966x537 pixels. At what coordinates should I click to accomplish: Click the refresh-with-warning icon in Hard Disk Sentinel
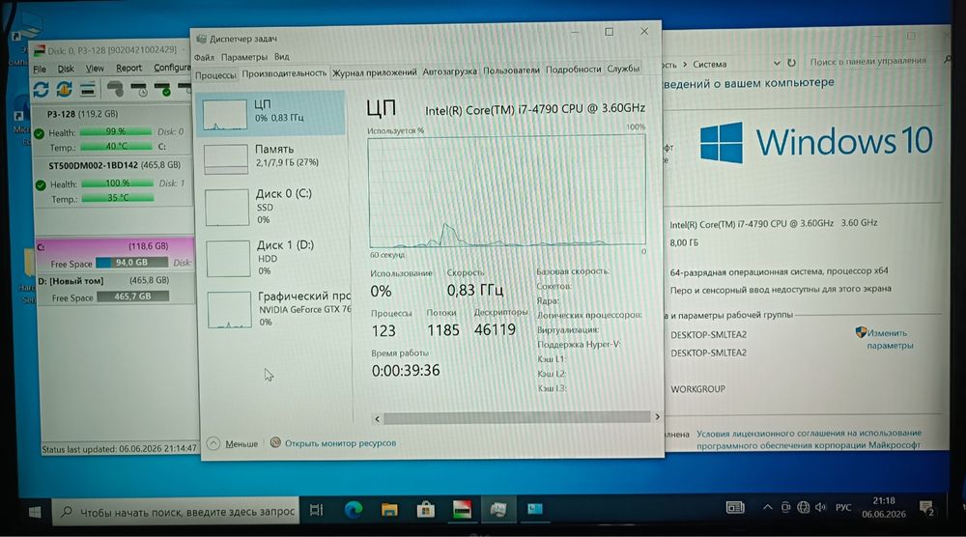64,90
